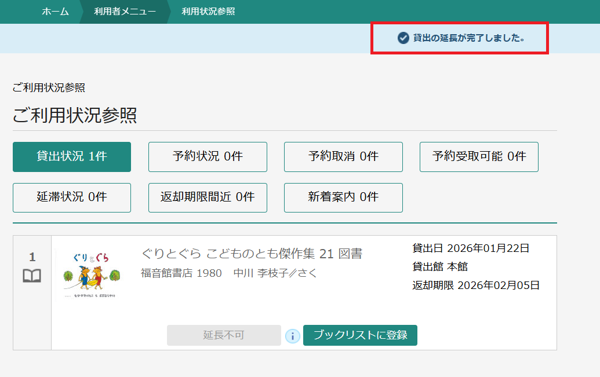Open 利用者メニュー in the breadcrumb
The width and height of the screenshot is (600, 377).
coord(125,12)
